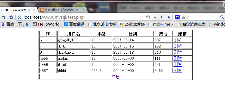This screenshot has height=108, width=225.
Task: Click the username cell asdas
Action: click(x=74, y=58)
